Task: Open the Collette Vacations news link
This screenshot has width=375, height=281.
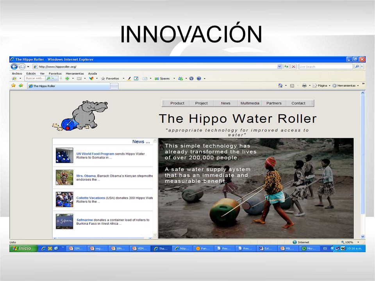Action: [91, 198]
